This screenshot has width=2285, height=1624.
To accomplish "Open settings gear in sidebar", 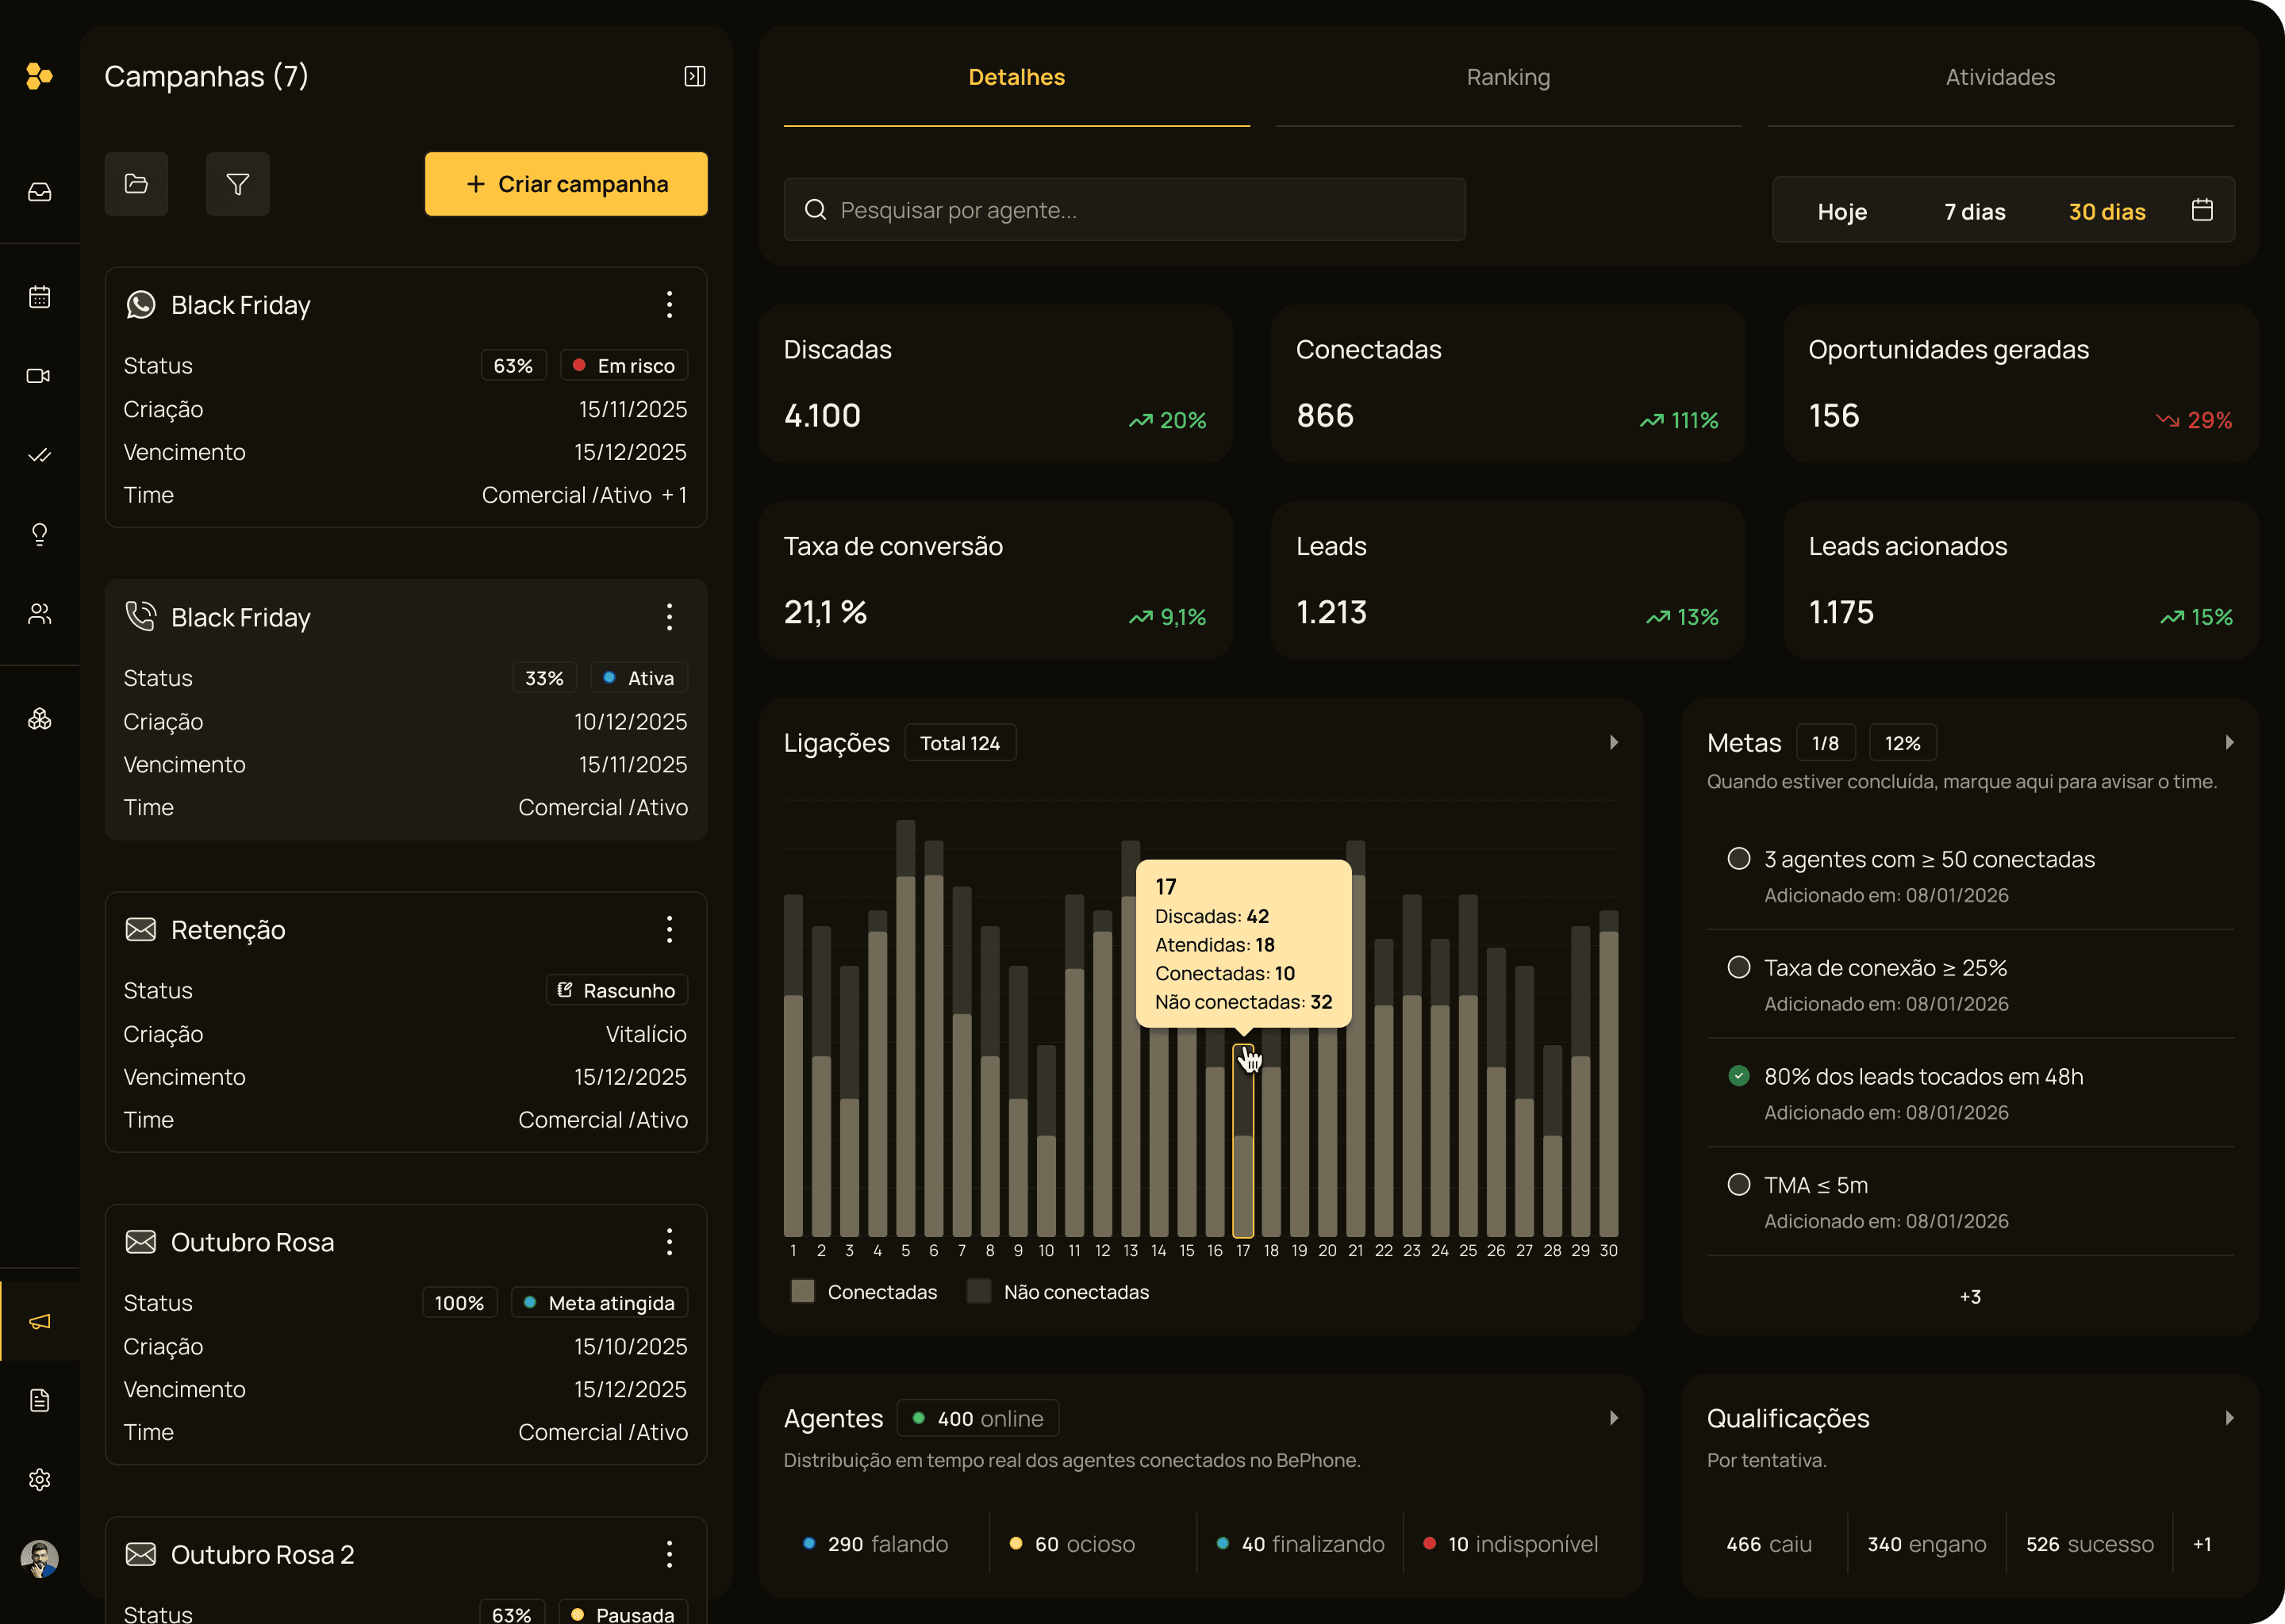I will click(39, 1479).
